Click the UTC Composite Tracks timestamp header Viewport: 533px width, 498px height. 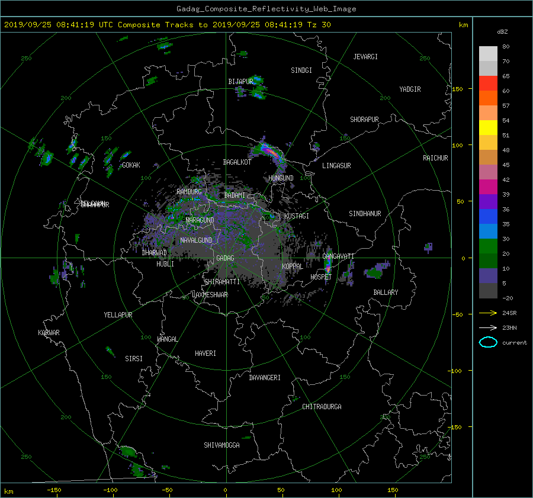coord(167,25)
